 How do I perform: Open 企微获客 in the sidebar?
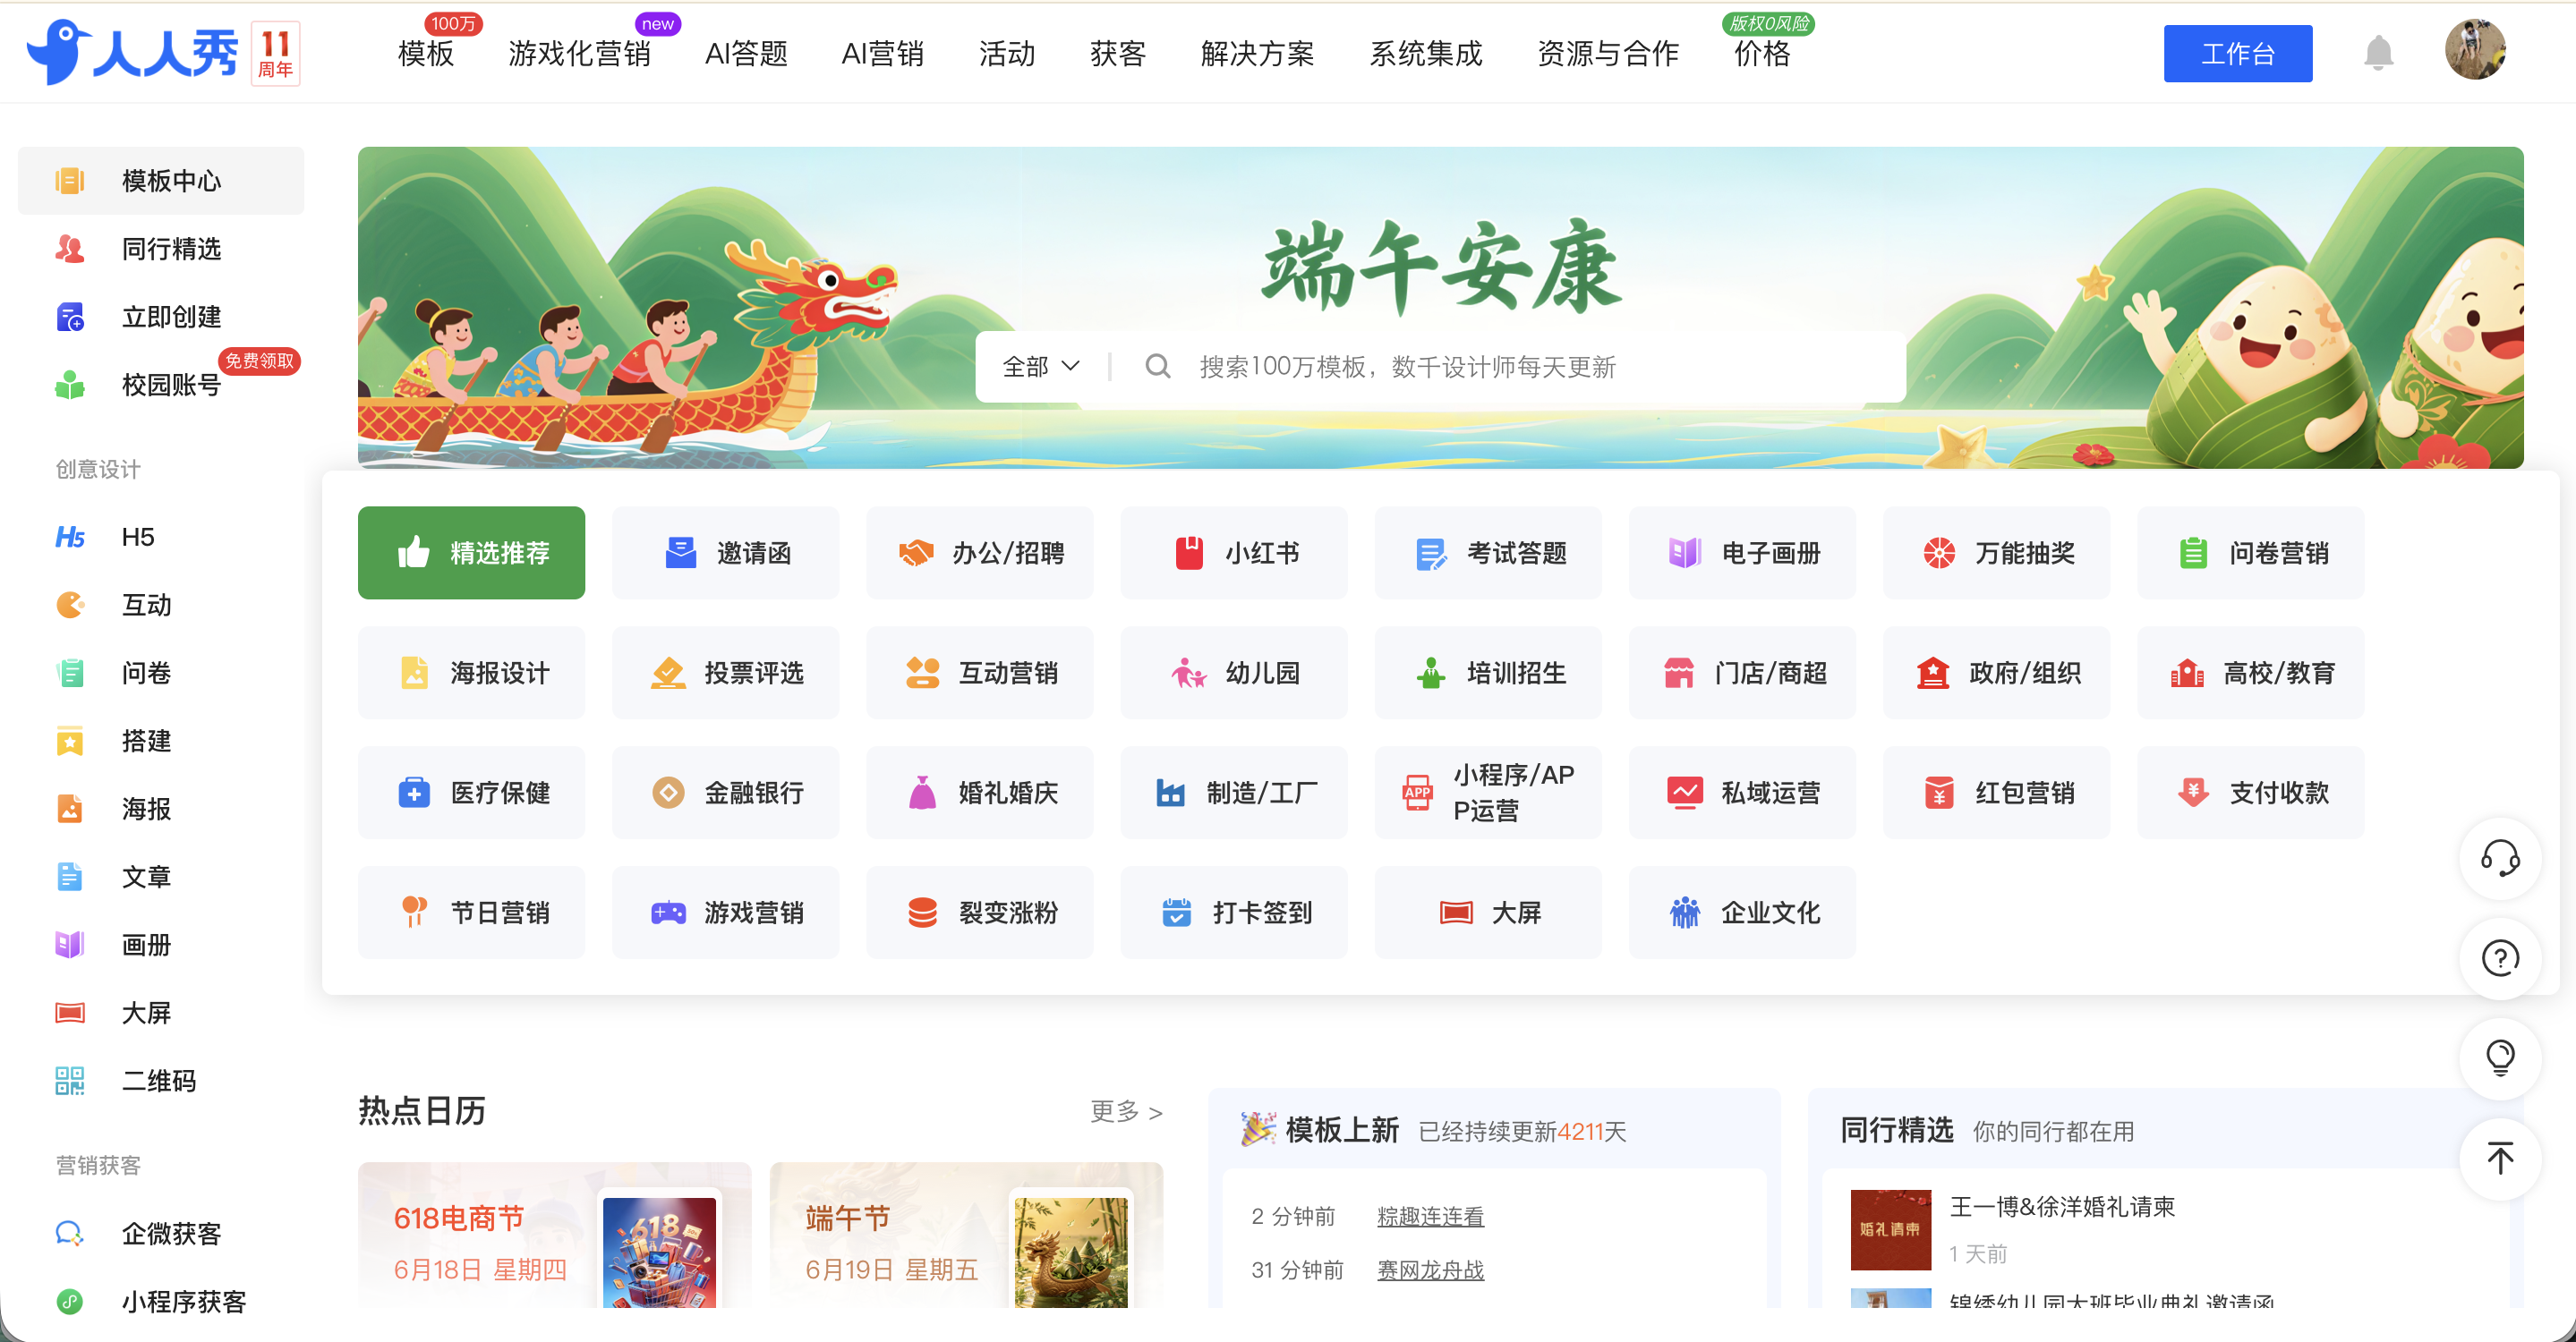click(160, 1233)
